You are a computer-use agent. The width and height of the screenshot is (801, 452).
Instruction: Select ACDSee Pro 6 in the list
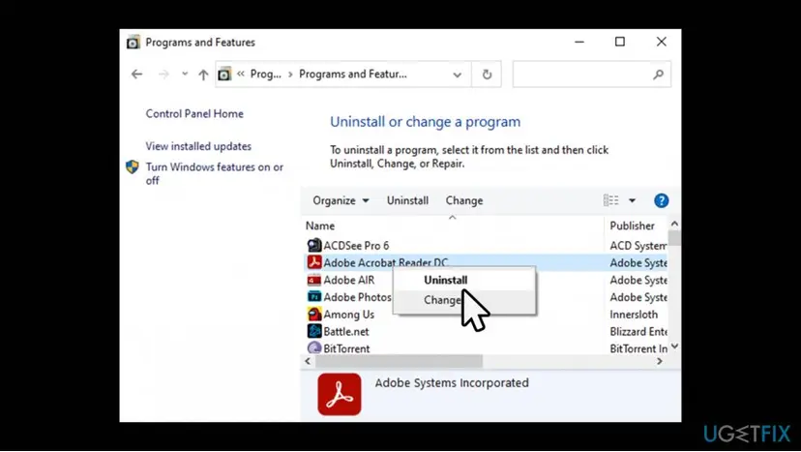(x=356, y=246)
